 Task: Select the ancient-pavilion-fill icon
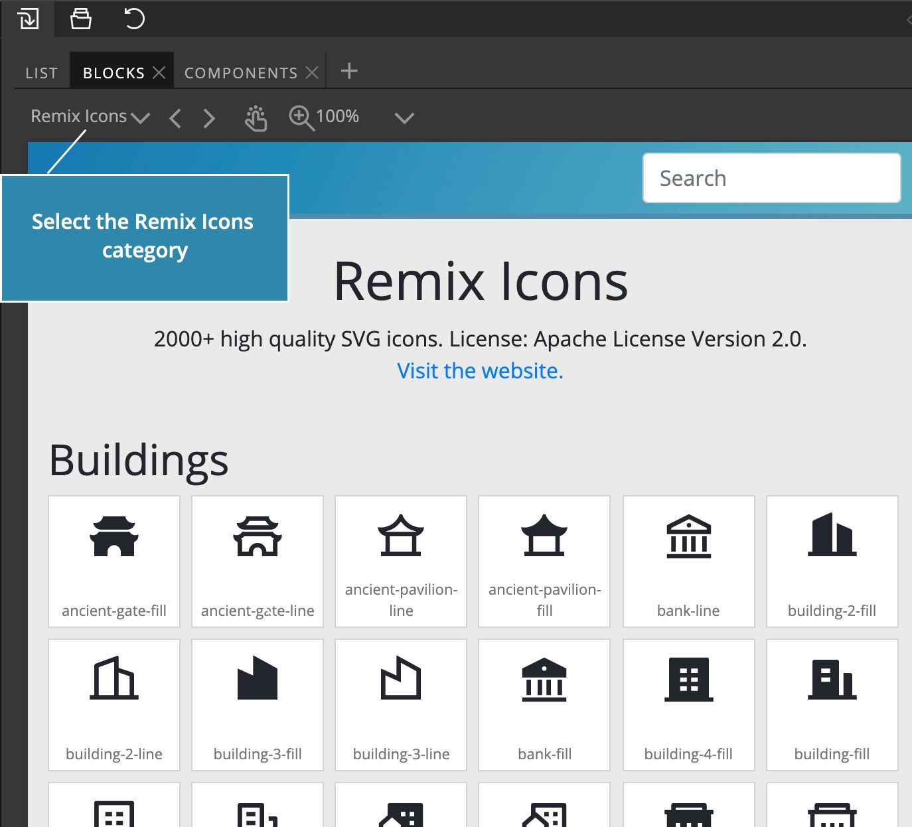point(544,562)
